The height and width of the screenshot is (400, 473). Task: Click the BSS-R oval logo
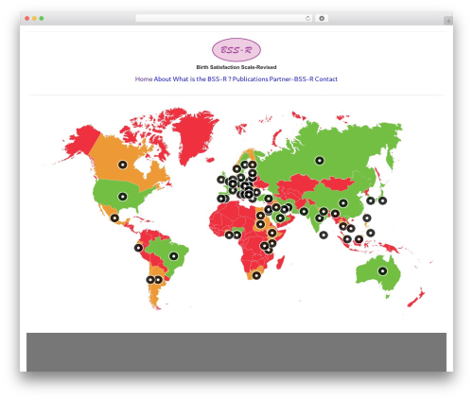click(236, 50)
